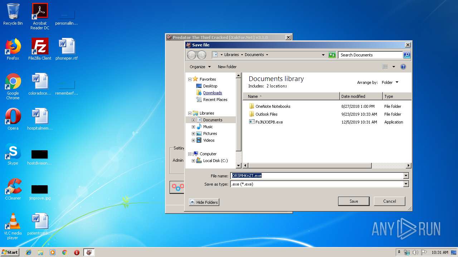Click the New folder button
The image size is (458, 257).
pos(227,67)
